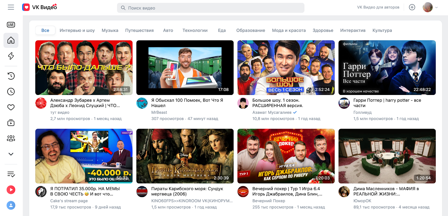This screenshot has height=216, width=448.
Task: Click the search magnifier icon
Action: pyautogui.click(x=123, y=8)
